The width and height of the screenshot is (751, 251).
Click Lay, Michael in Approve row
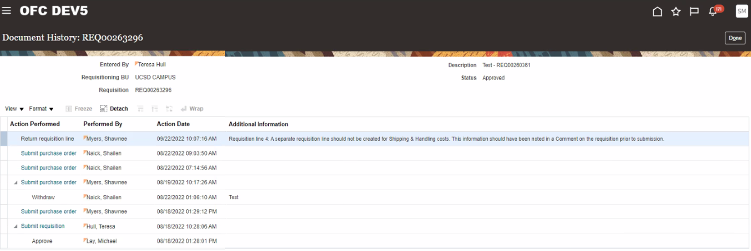click(102, 241)
